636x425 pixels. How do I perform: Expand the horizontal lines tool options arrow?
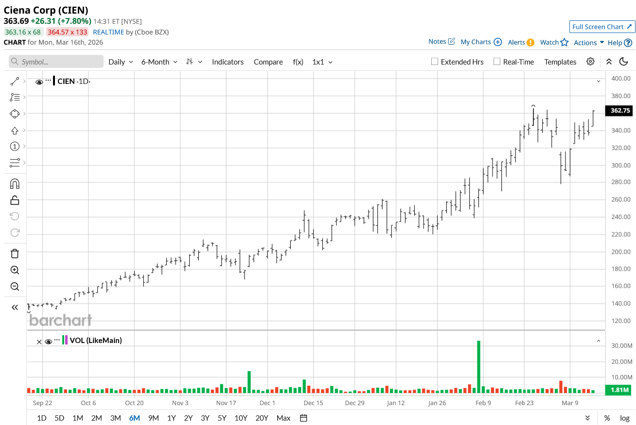click(x=24, y=163)
